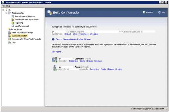Open the File menu
Screen dimensions: 169x112
click(3, 6)
